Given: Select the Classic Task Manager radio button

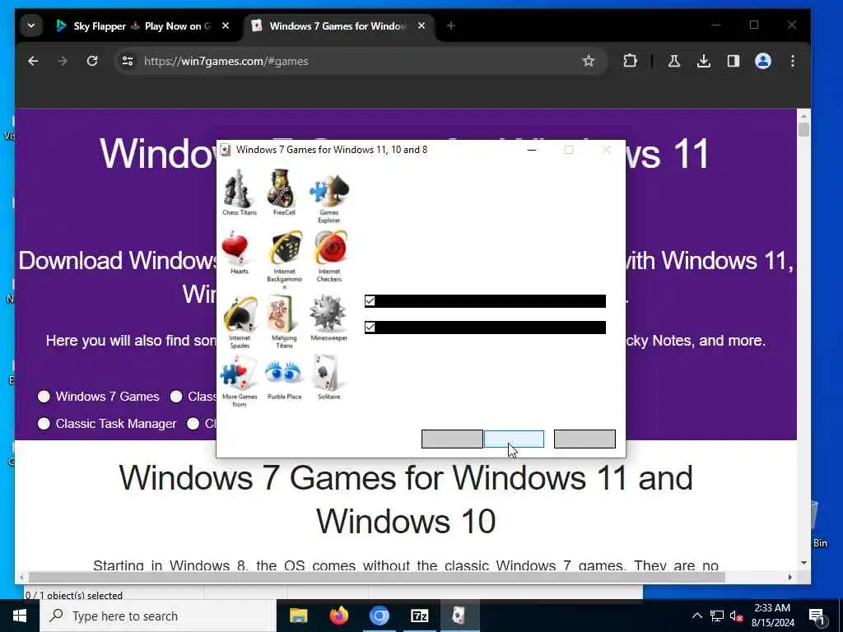Looking at the screenshot, I should point(44,424).
